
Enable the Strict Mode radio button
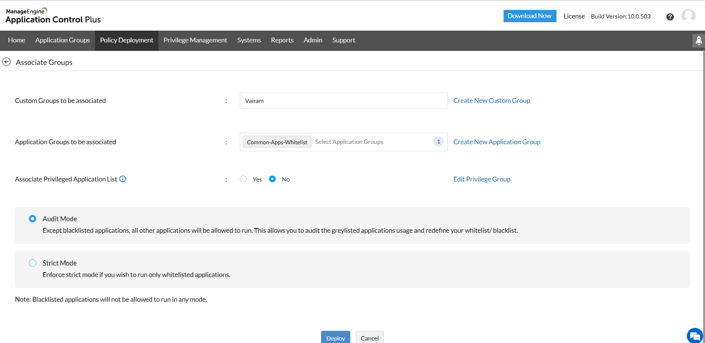click(33, 263)
